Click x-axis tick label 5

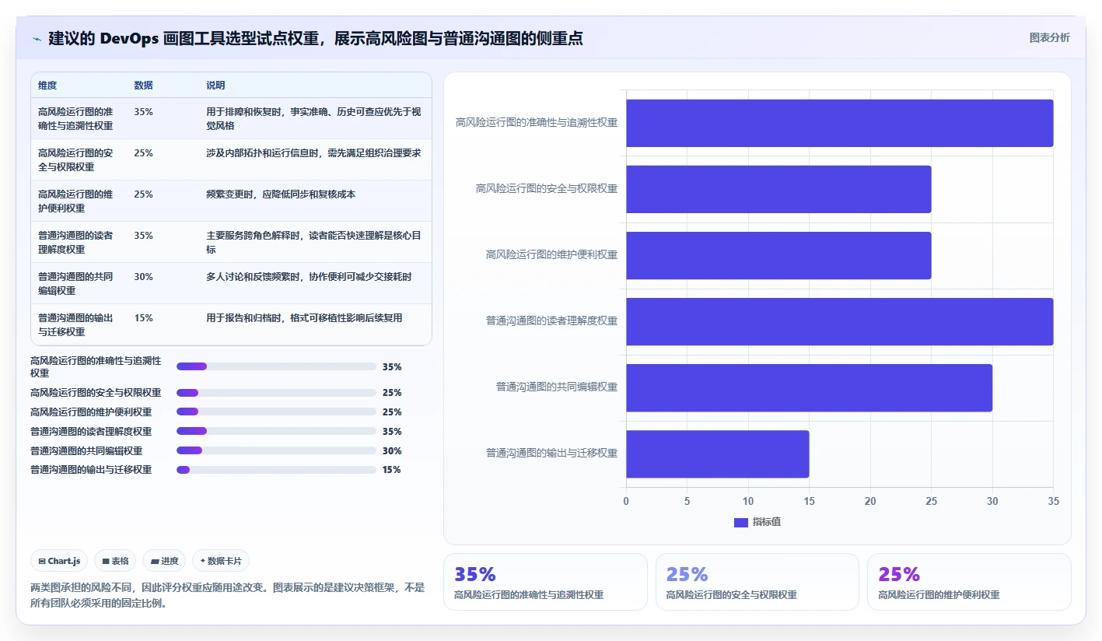click(x=687, y=502)
